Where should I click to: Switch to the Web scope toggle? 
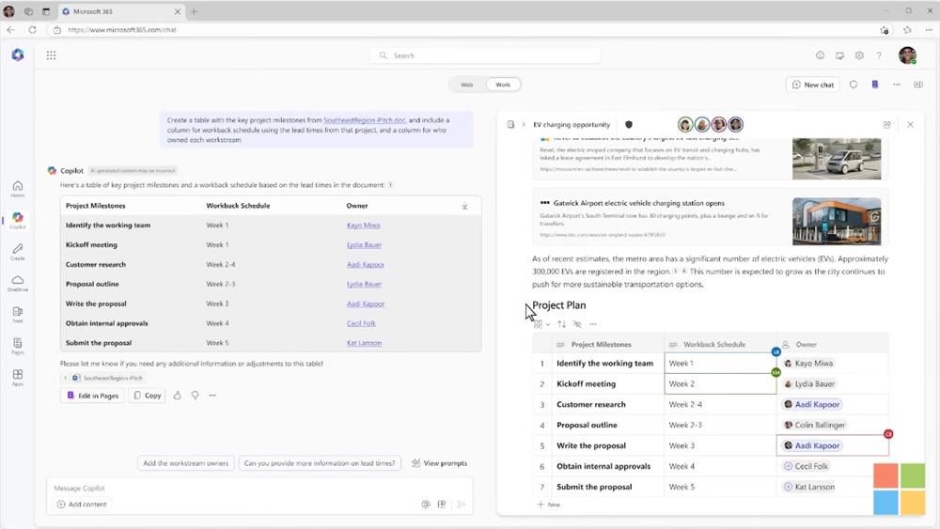click(x=466, y=85)
